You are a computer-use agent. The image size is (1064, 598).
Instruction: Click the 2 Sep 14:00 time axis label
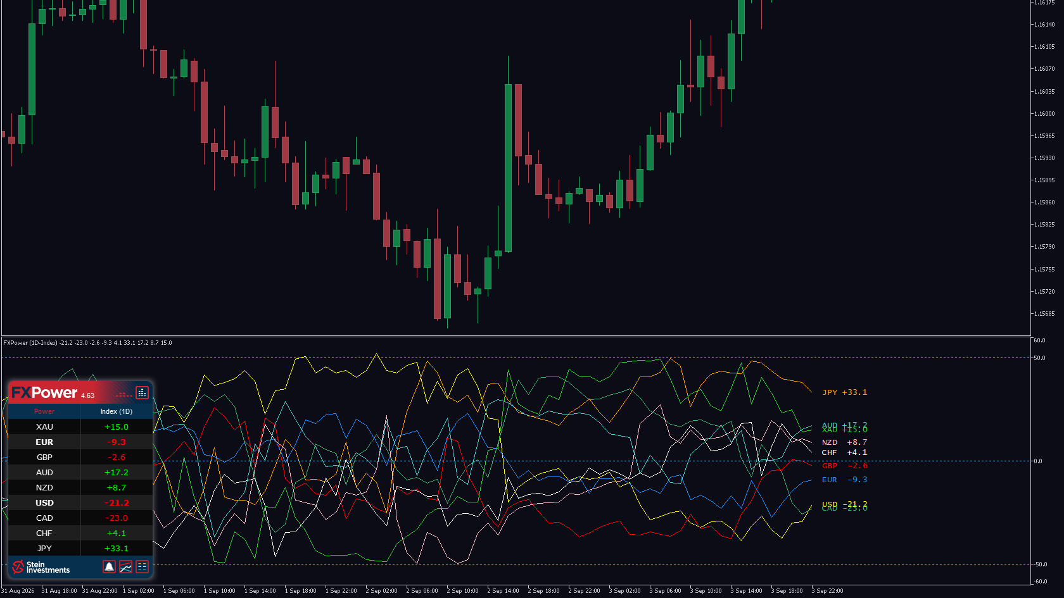click(x=503, y=591)
